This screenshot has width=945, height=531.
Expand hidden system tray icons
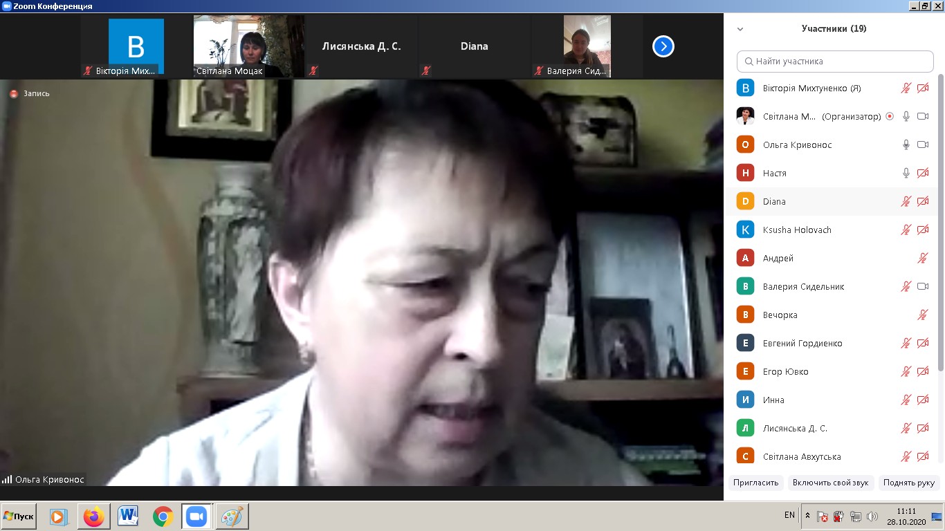coord(807,516)
